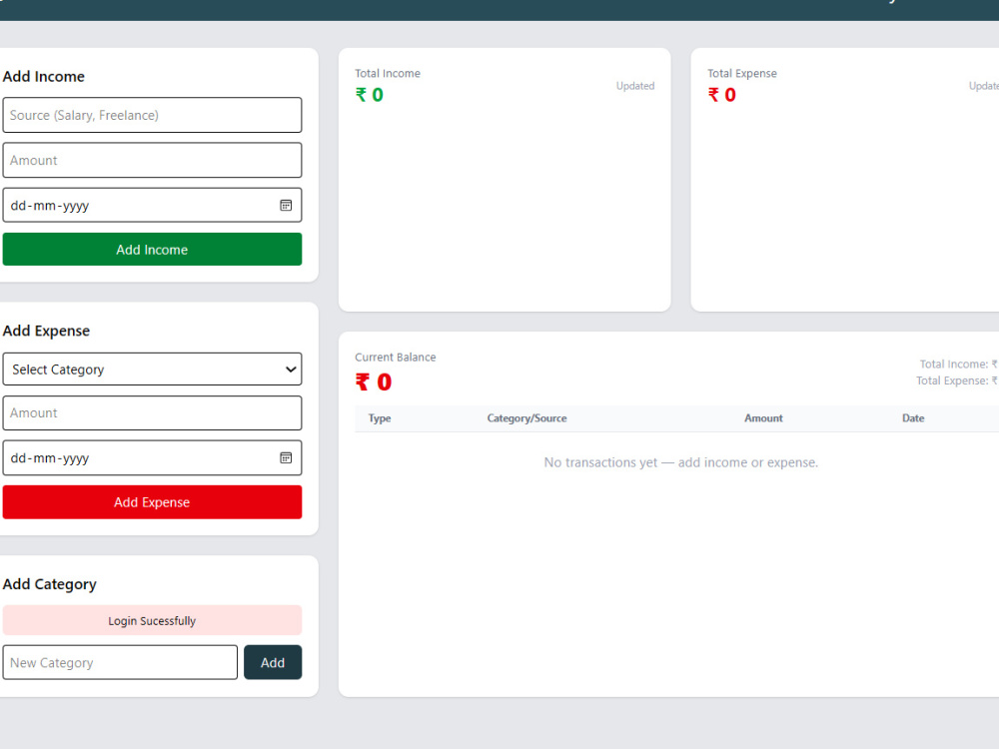Click the Amount column header in transactions table

point(763,418)
